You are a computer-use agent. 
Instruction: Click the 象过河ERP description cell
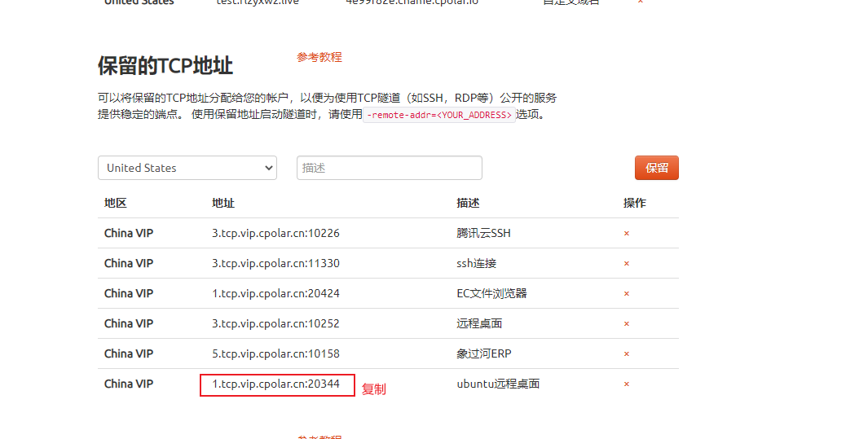[x=484, y=353]
